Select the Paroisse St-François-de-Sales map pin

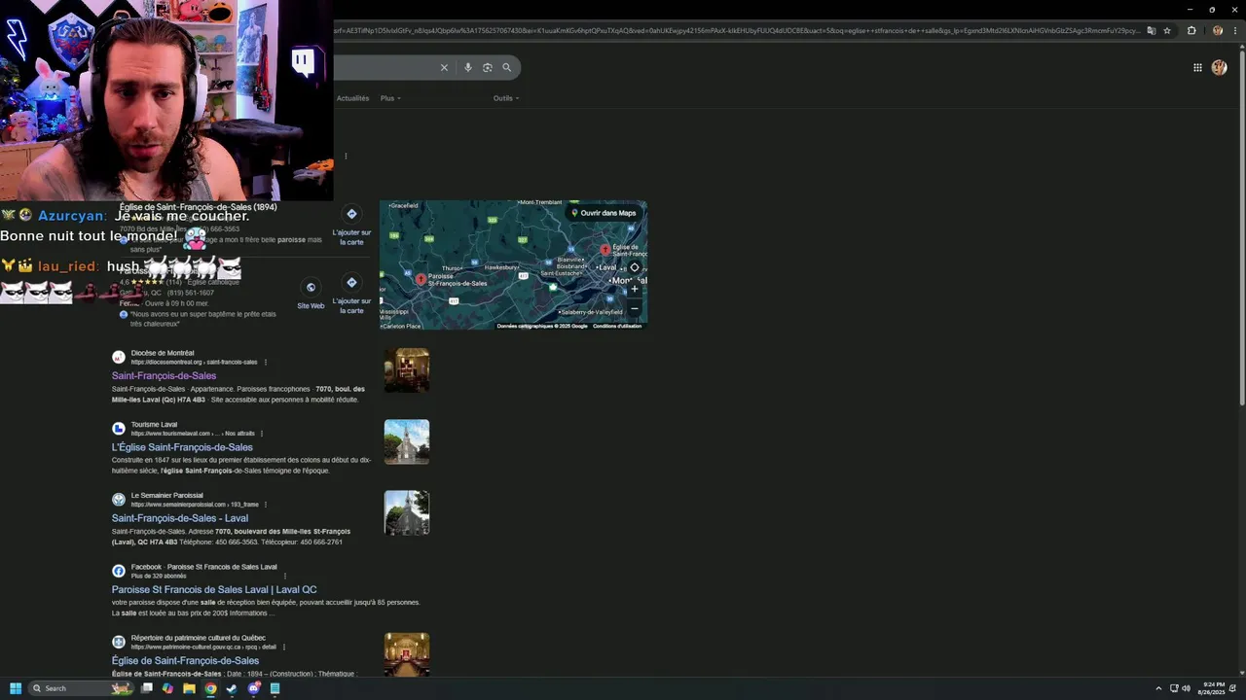point(421,279)
